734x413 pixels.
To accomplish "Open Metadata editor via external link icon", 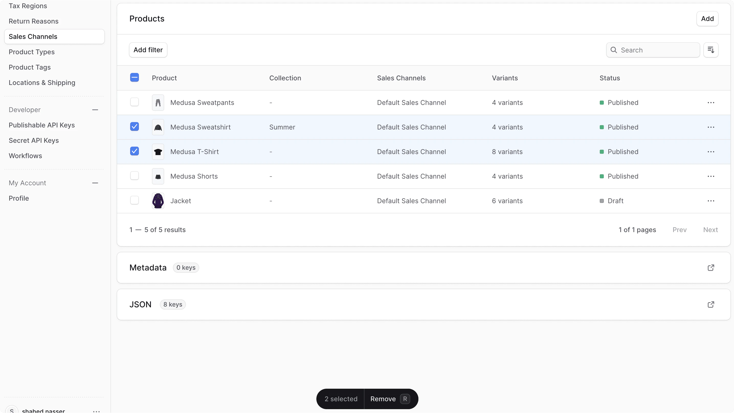I will tap(711, 268).
